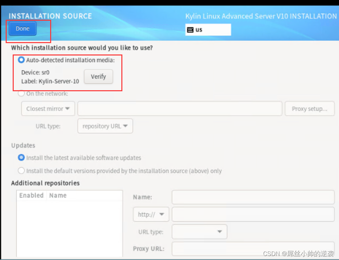Viewport: 339px width, 260px height.
Task: Open the Closest mirror dropdown
Action: [48, 109]
